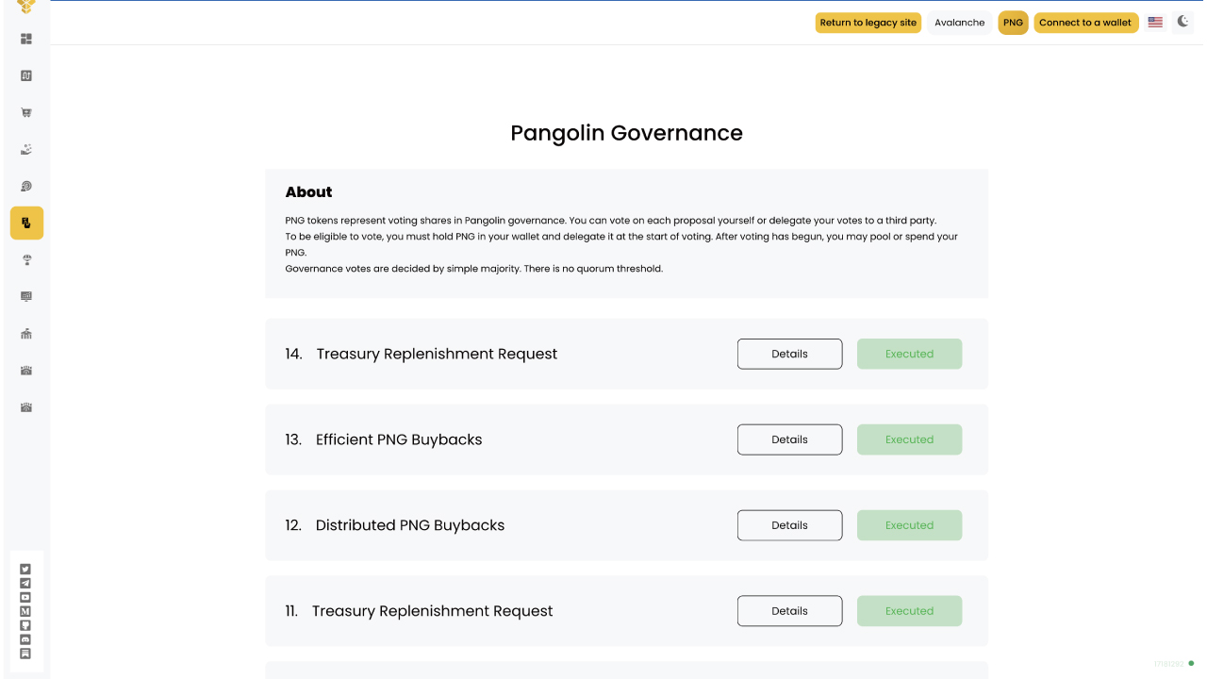
Task: Open the Dashboard icon in the sidebar
Action: (x=26, y=39)
